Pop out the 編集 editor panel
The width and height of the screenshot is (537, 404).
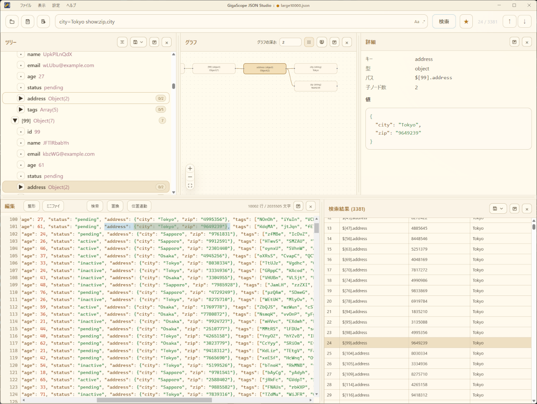pyautogui.click(x=298, y=206)
